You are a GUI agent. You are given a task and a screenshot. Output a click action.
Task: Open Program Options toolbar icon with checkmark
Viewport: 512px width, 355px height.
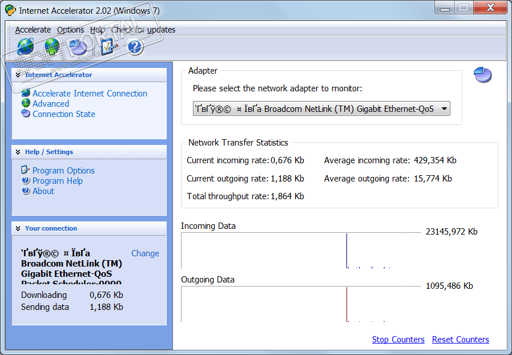pyautogui.click(x=108, y=47)
